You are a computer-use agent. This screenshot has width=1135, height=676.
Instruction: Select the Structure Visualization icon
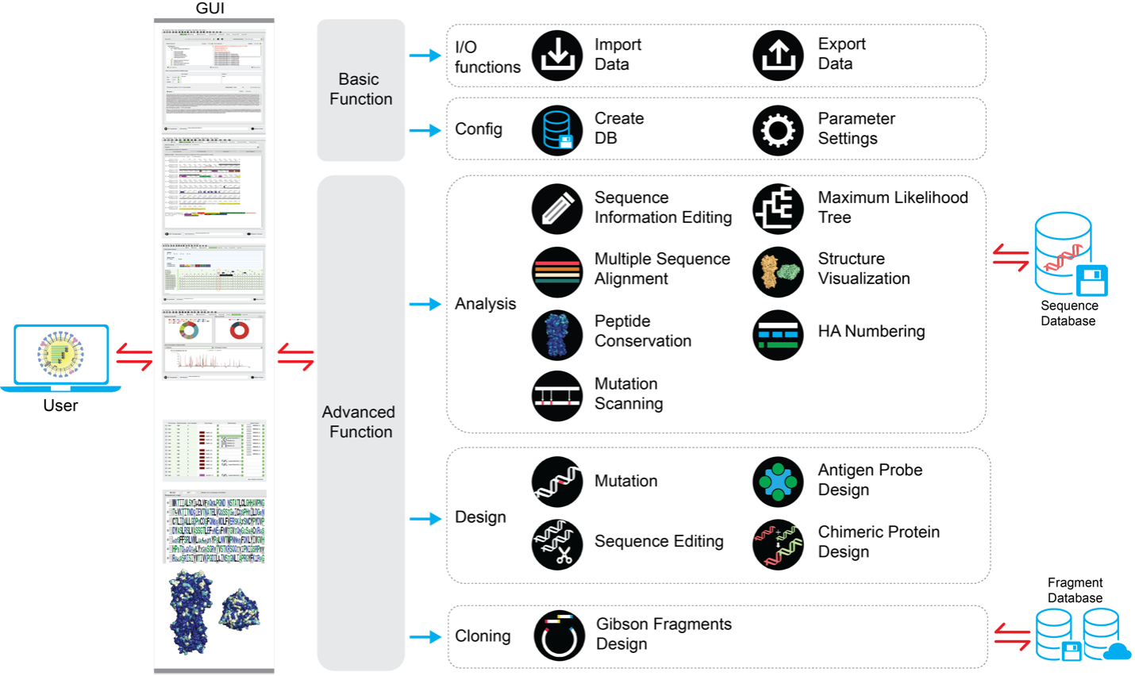click(x=778, y=271)
